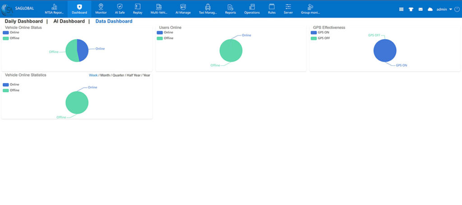Select Week in Vehicle Online Statistics
The height and width of the screenshot is (205, 462).
(93, 75)
